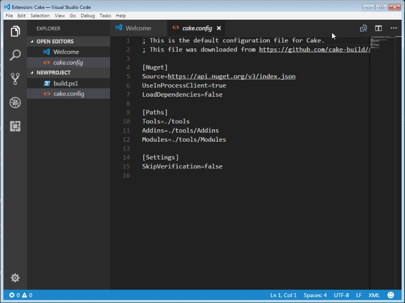
Task: Place cursor on Tools=./tools line
Action: (166, 121)
